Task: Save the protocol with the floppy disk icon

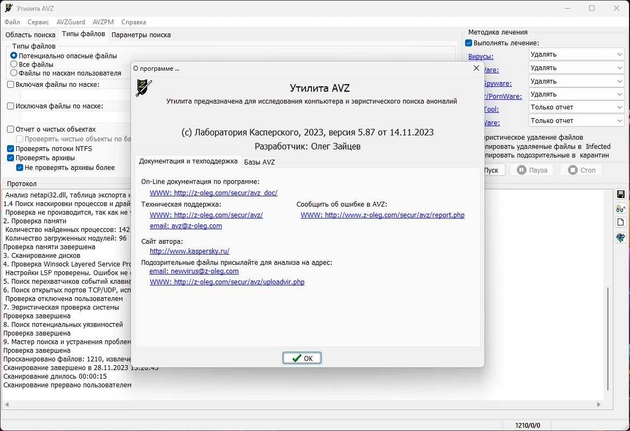Action: 620,195
